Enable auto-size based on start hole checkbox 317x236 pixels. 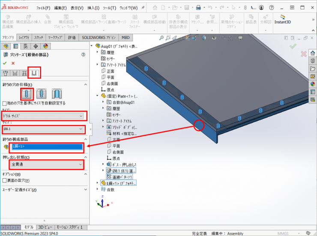5,103
